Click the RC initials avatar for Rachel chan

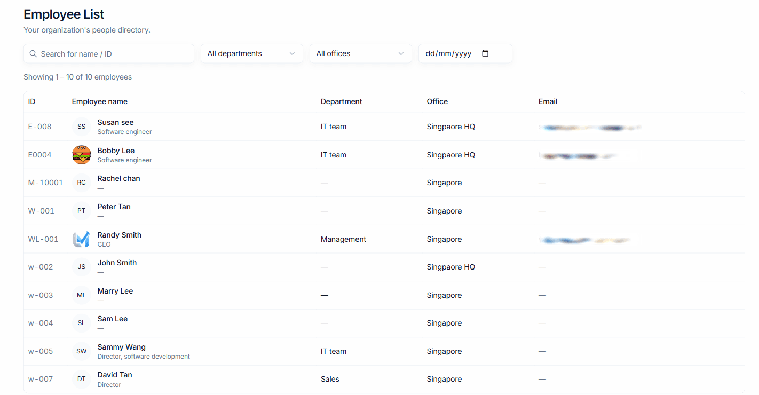click(82, 183)
